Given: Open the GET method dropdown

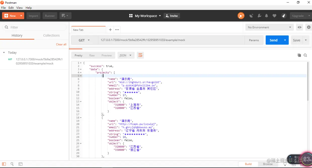Looking at the screenshot, I should coord(85,40).
